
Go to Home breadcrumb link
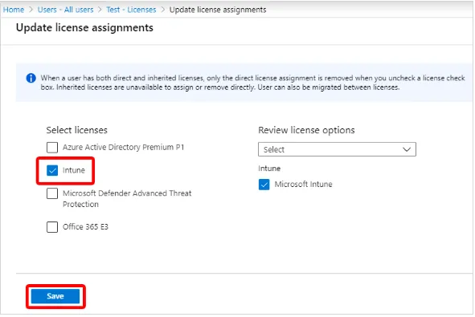(14, 10)
